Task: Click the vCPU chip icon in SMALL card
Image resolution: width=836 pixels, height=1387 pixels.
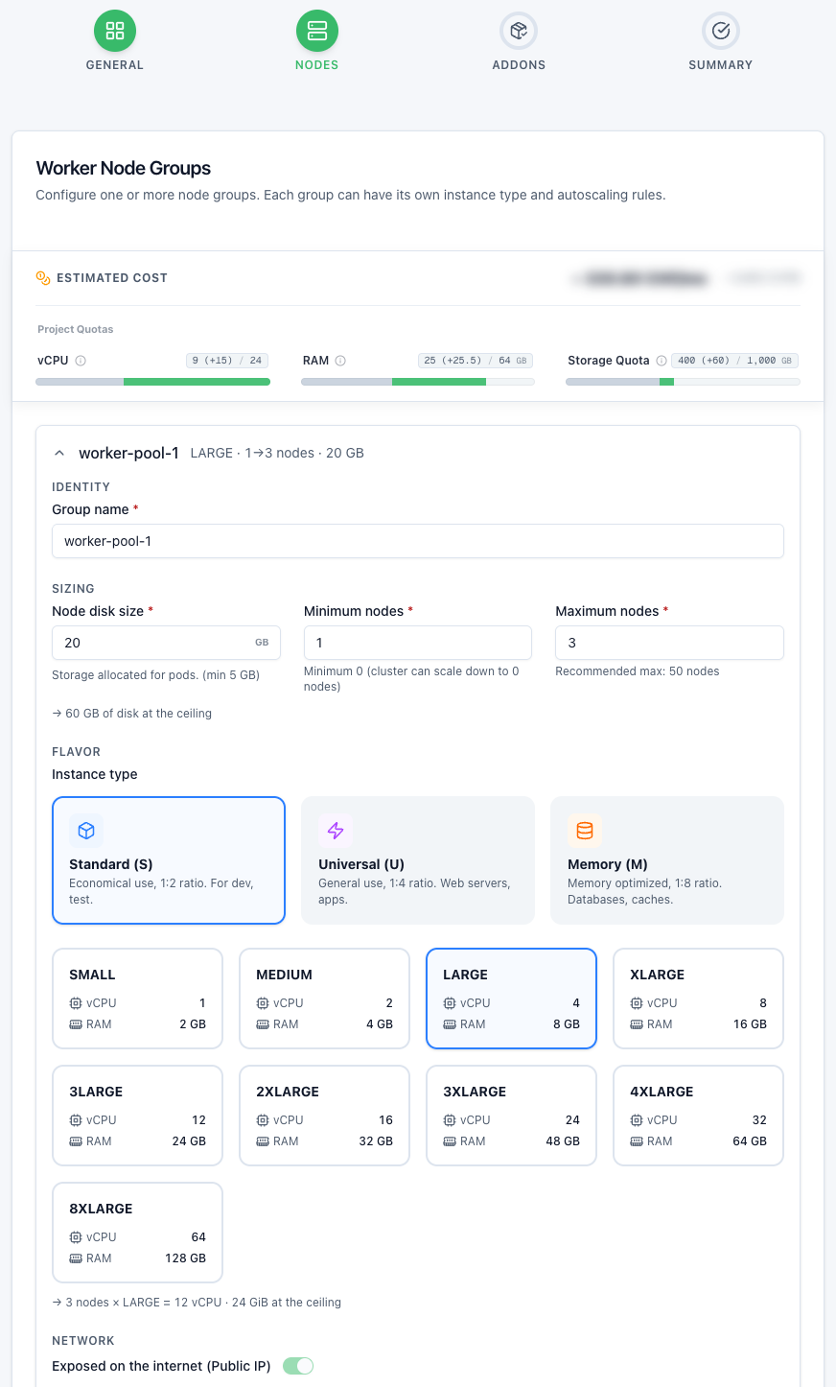Action: (76, 1003)
